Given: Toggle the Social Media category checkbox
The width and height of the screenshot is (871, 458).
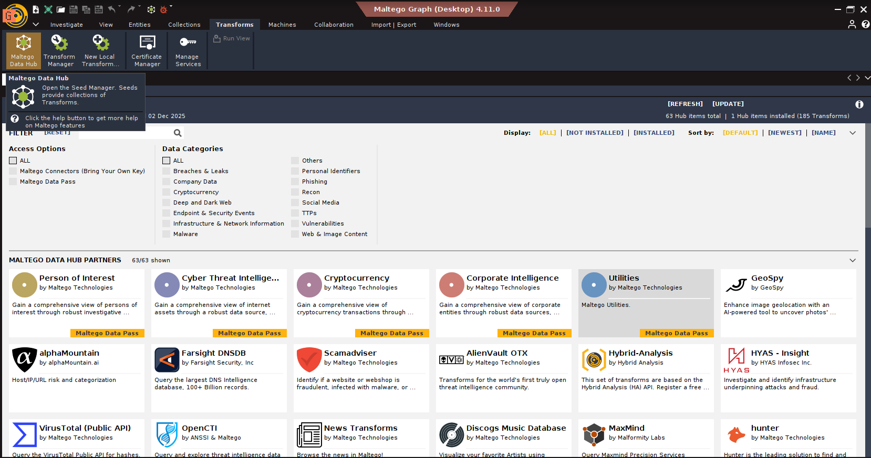Looking at the screenshot, I should [295, 203].
